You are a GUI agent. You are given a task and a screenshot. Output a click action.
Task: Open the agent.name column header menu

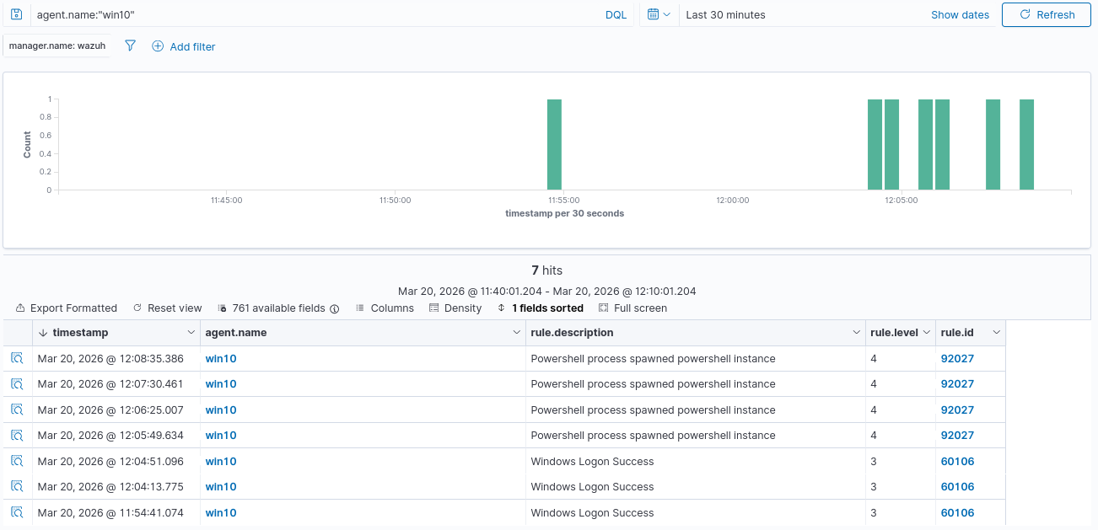[x=516, y=333]
